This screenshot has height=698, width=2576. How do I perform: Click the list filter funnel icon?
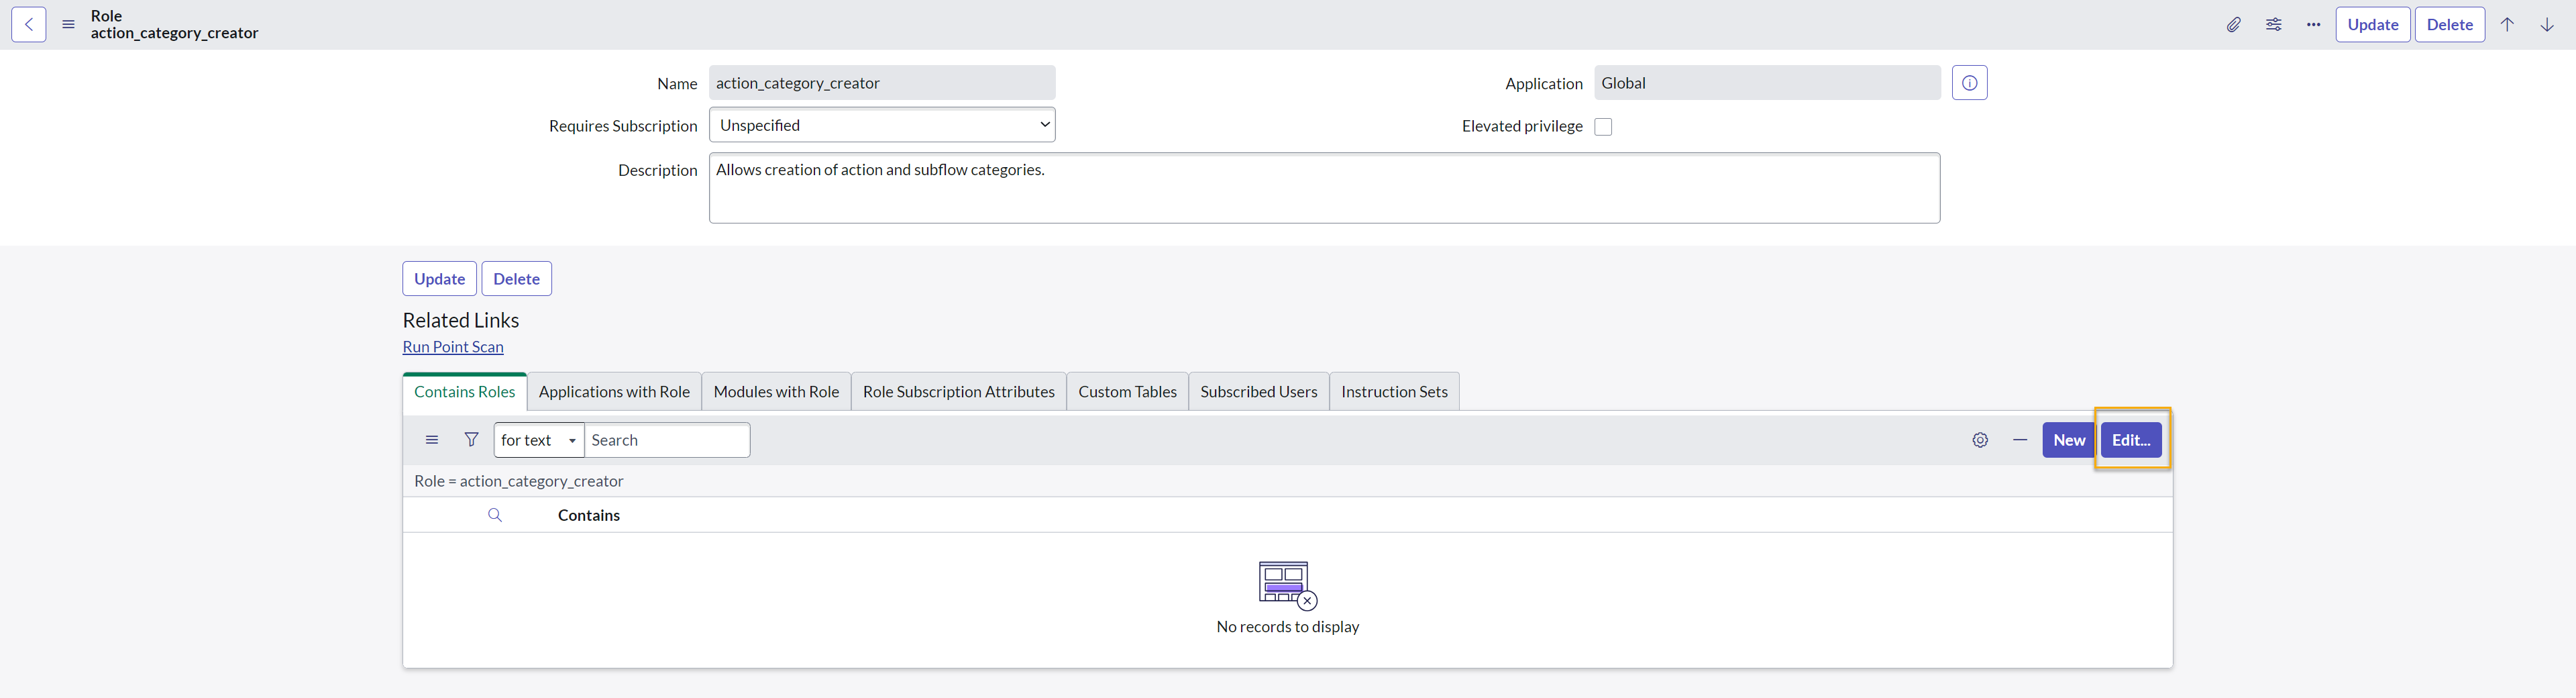click(x=471, y=440)
